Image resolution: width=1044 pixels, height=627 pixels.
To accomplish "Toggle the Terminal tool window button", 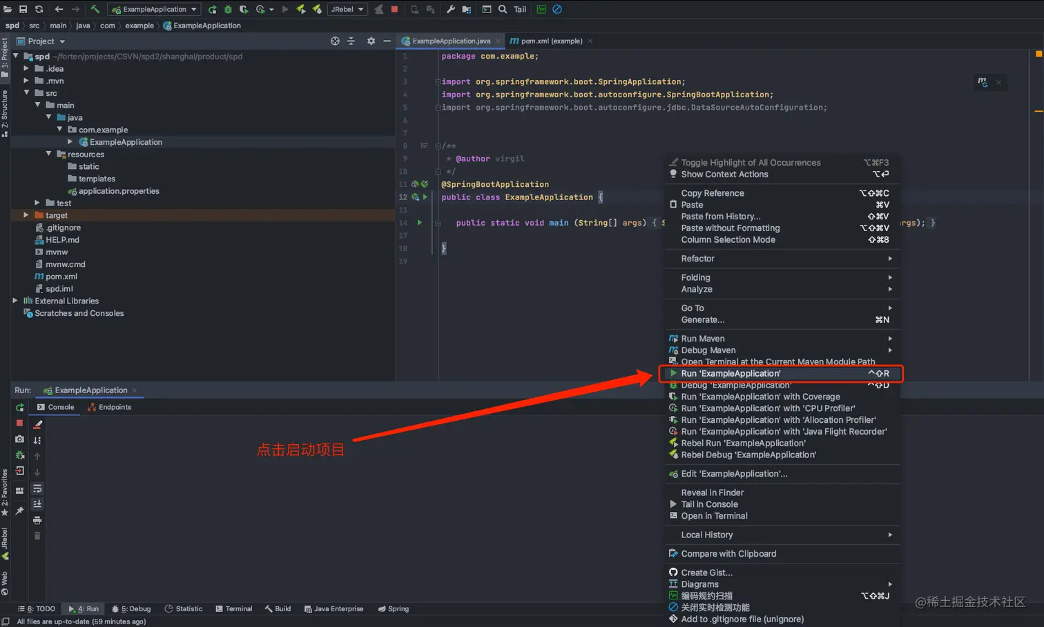I will (x=234, y=609).
